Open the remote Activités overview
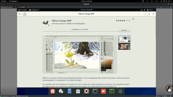 [x=23, y=10]
